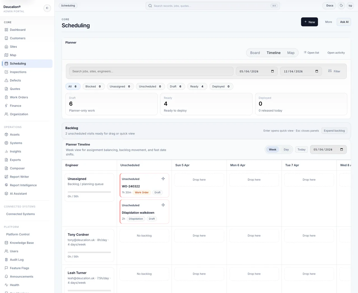
Task: Click the drag handle on the WO-240322 card
Action: 163,179
